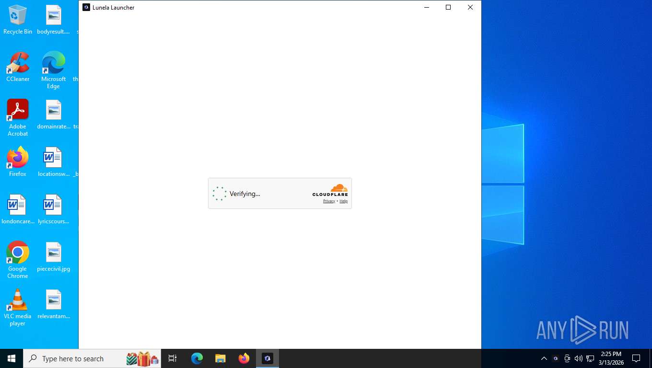Screen dimensions: 652x368
Task: Select the piececivil.jpg file on desktop
Action: click(53, 257)
